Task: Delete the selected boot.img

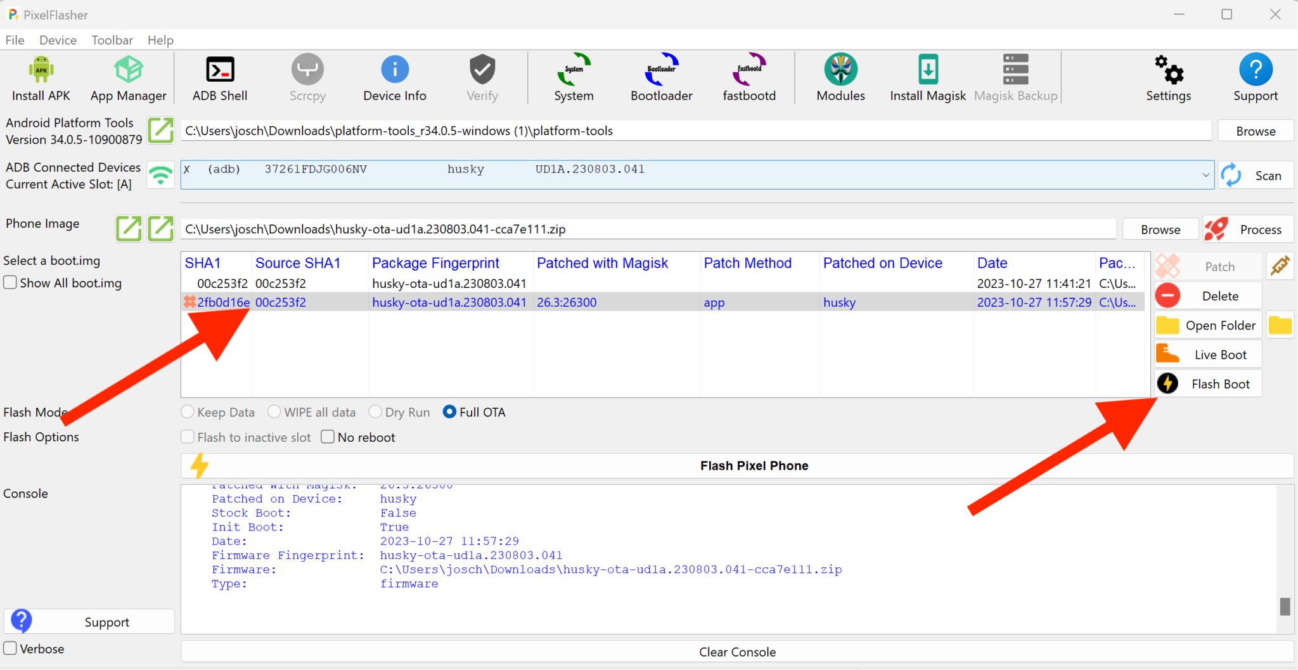Action: pos(1207,296)
